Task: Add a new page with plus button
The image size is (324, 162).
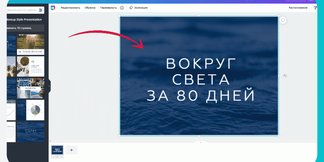Action: [71, 150]
